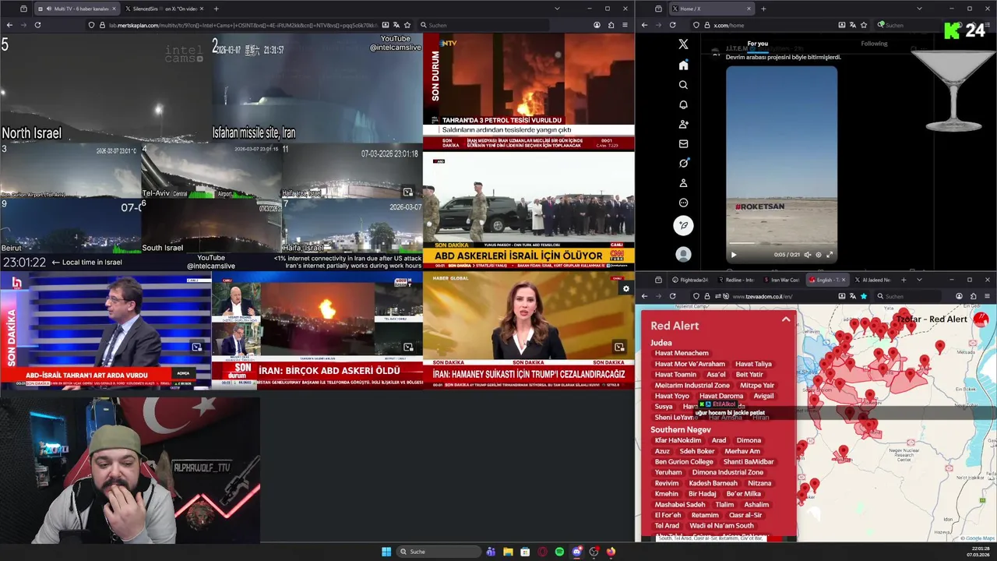Switch to Al Jadeed News tab

(872, 280)
